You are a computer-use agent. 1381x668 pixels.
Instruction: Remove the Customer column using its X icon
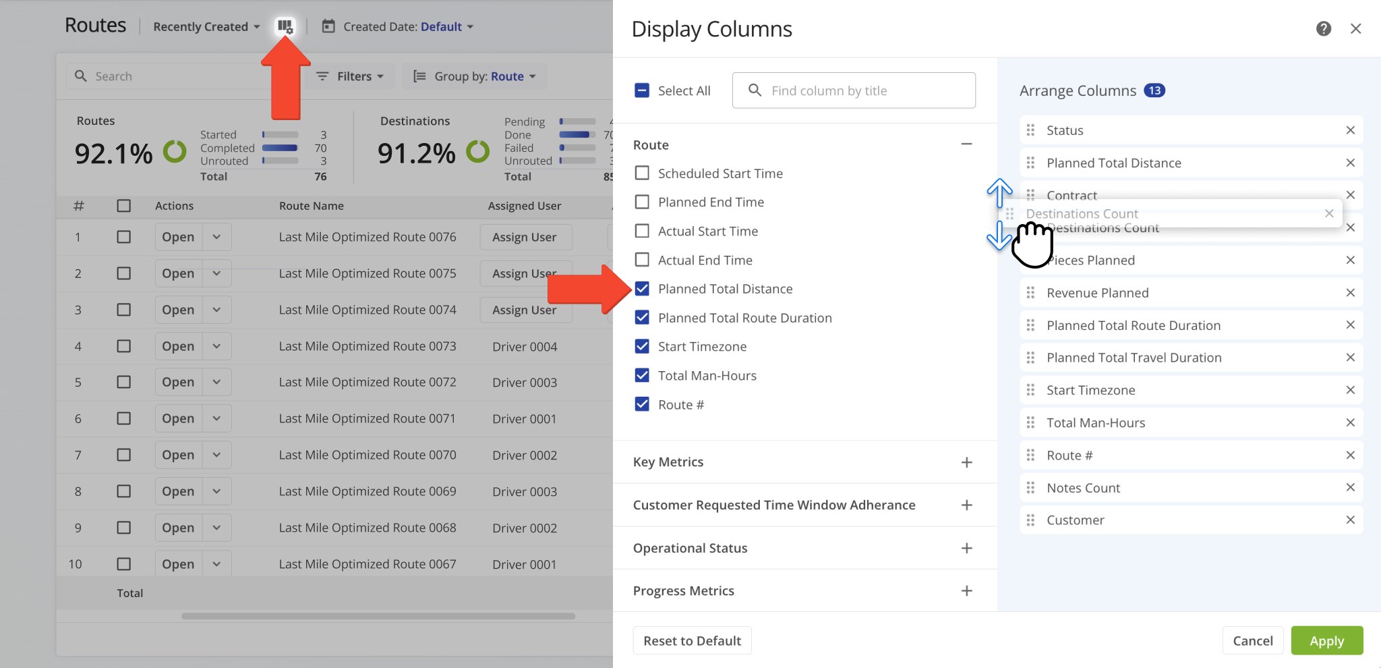[x=1351, y=520]
